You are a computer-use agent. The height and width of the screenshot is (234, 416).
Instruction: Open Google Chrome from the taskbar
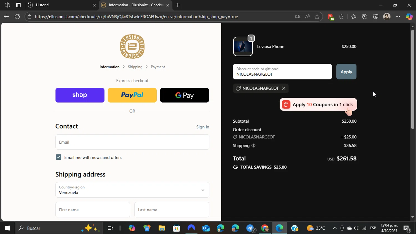265,228
